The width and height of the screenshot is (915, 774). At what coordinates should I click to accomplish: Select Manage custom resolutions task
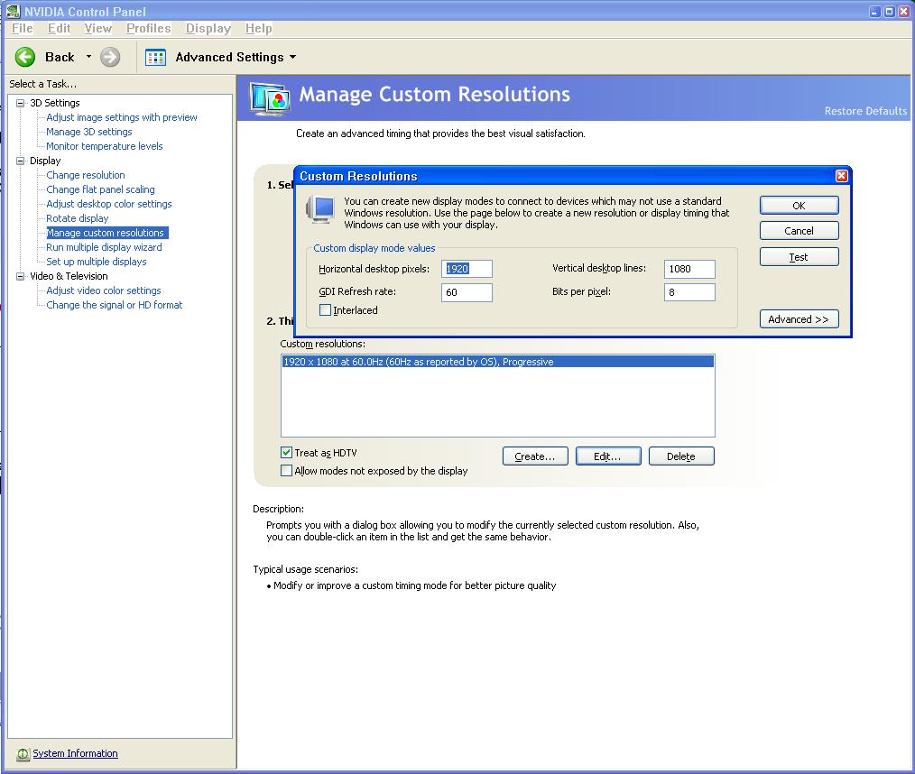[107, 233]
